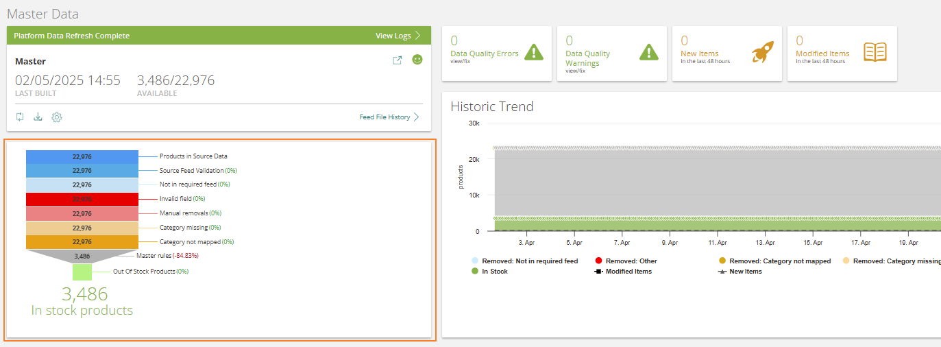
Task: Click the Out Of Stock Products (0%) label
Action: pyautogui.click(x=151, y=272)
